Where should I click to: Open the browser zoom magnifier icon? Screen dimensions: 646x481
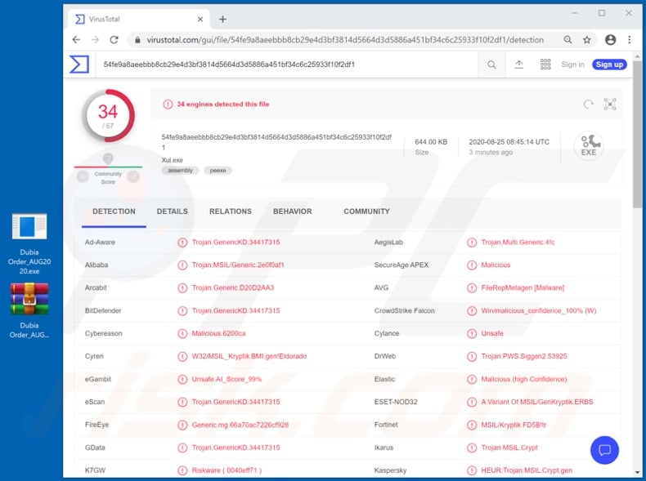tap(567, 39)
